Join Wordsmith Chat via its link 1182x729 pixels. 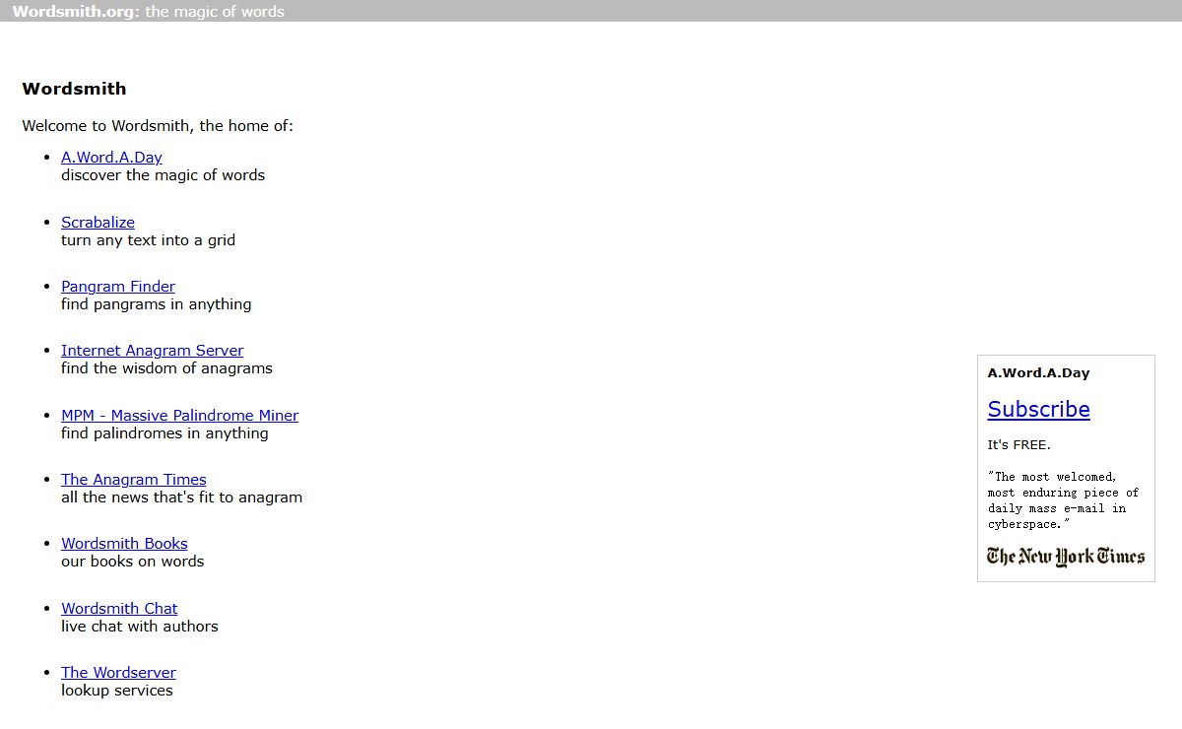point(119,609)
